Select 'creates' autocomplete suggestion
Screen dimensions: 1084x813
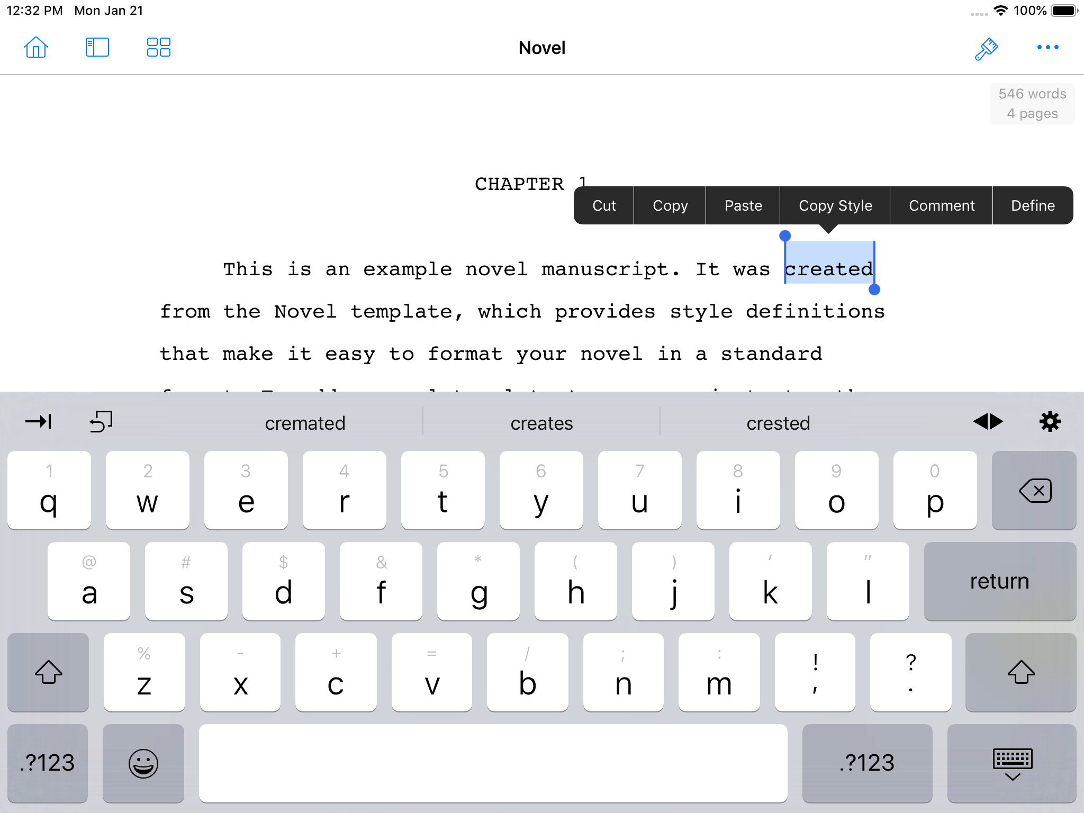pos(541,423)
